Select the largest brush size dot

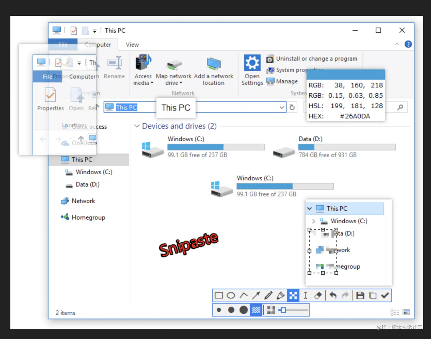pos(243,310)
